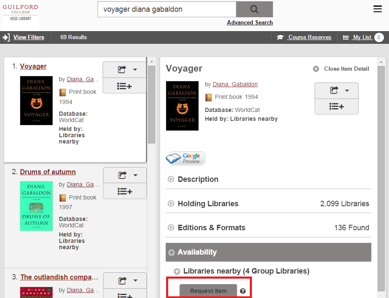Open View Filters link
Image resolution: width=389 pixels, height=298 pixels.
click(x=29, y=37)
